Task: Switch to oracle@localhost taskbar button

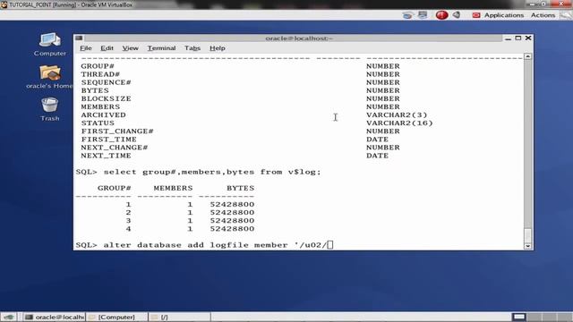Action: point(54,317)
